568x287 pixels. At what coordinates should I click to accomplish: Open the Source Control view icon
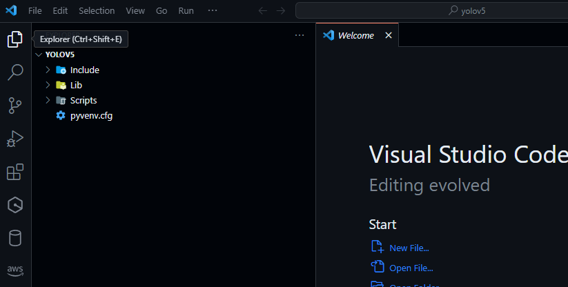15,106
